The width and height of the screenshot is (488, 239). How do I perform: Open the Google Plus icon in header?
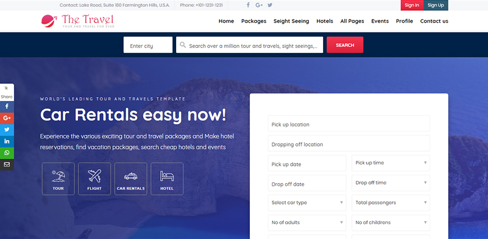click(259, 5)
